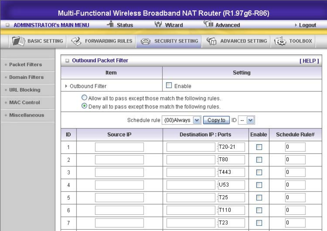This screenshot has width=327, height=231.
Task: Go to MAC Control page
Action: point(24,102)
